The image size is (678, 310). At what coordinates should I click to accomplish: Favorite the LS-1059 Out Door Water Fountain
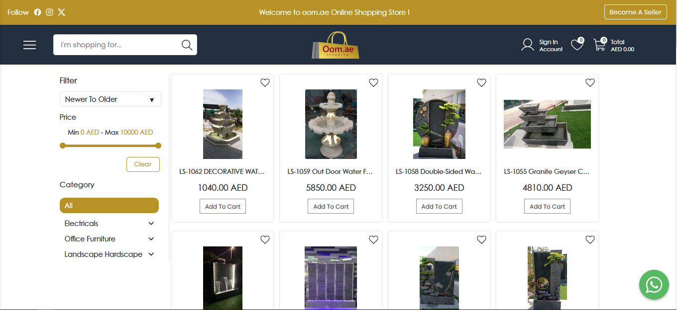pyautogui.click(x=373, y=83)
